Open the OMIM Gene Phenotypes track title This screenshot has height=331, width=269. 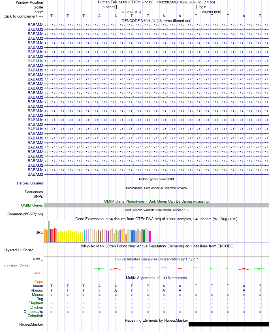156,201
